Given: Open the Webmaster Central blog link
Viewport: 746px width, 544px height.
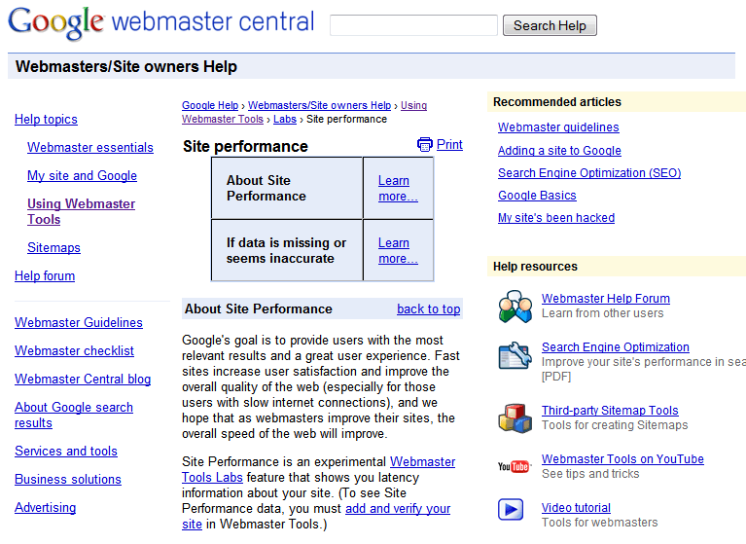Looking at the screenshot, I should pos(83,380).
